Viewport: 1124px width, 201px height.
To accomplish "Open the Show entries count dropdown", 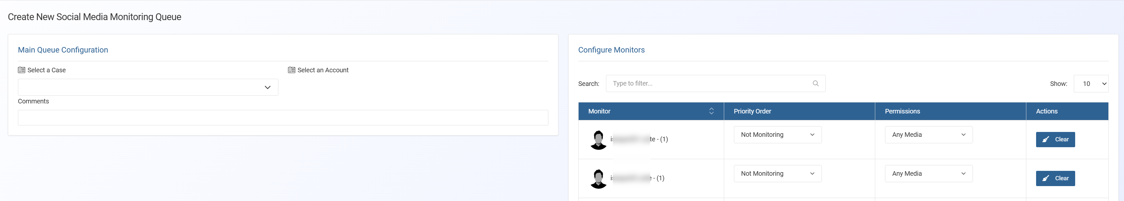I will 1090,83.
